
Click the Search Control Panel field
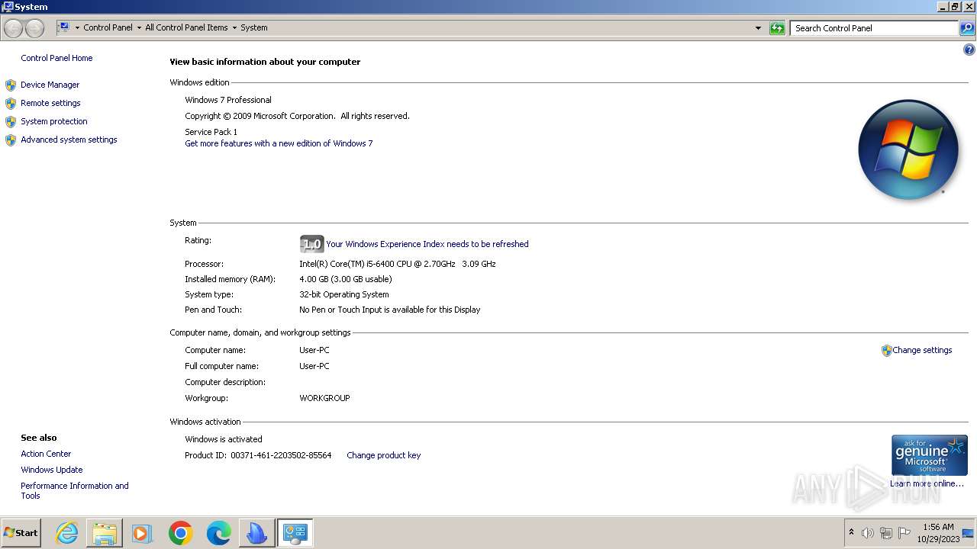[x=874, y=28]
